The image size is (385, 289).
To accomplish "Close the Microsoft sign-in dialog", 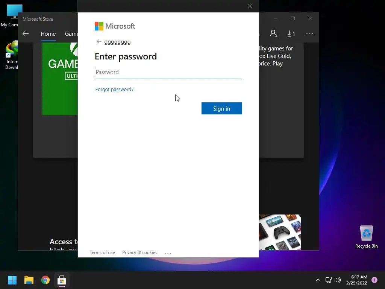I will tap(250, 6).
